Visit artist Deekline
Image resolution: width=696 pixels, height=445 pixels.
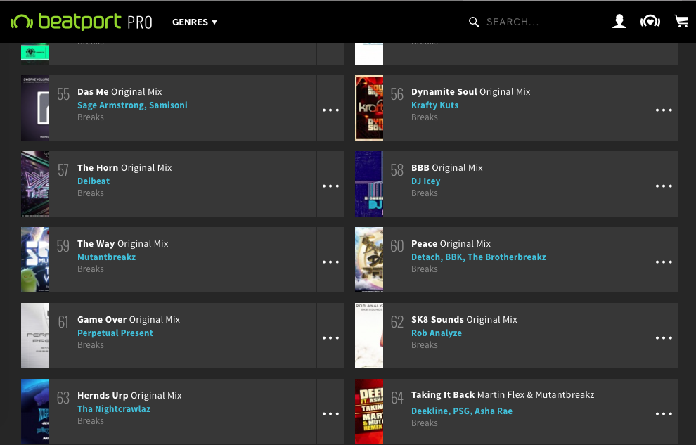[430, 411]
